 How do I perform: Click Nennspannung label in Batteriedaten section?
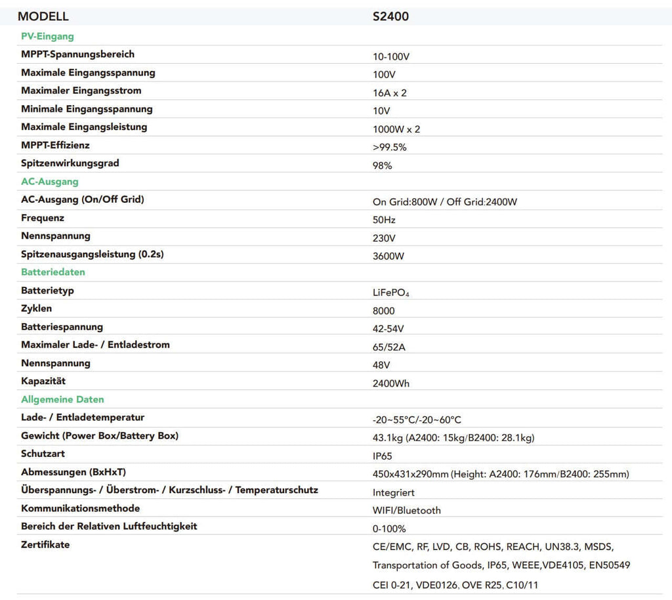(x=56, y=364)
